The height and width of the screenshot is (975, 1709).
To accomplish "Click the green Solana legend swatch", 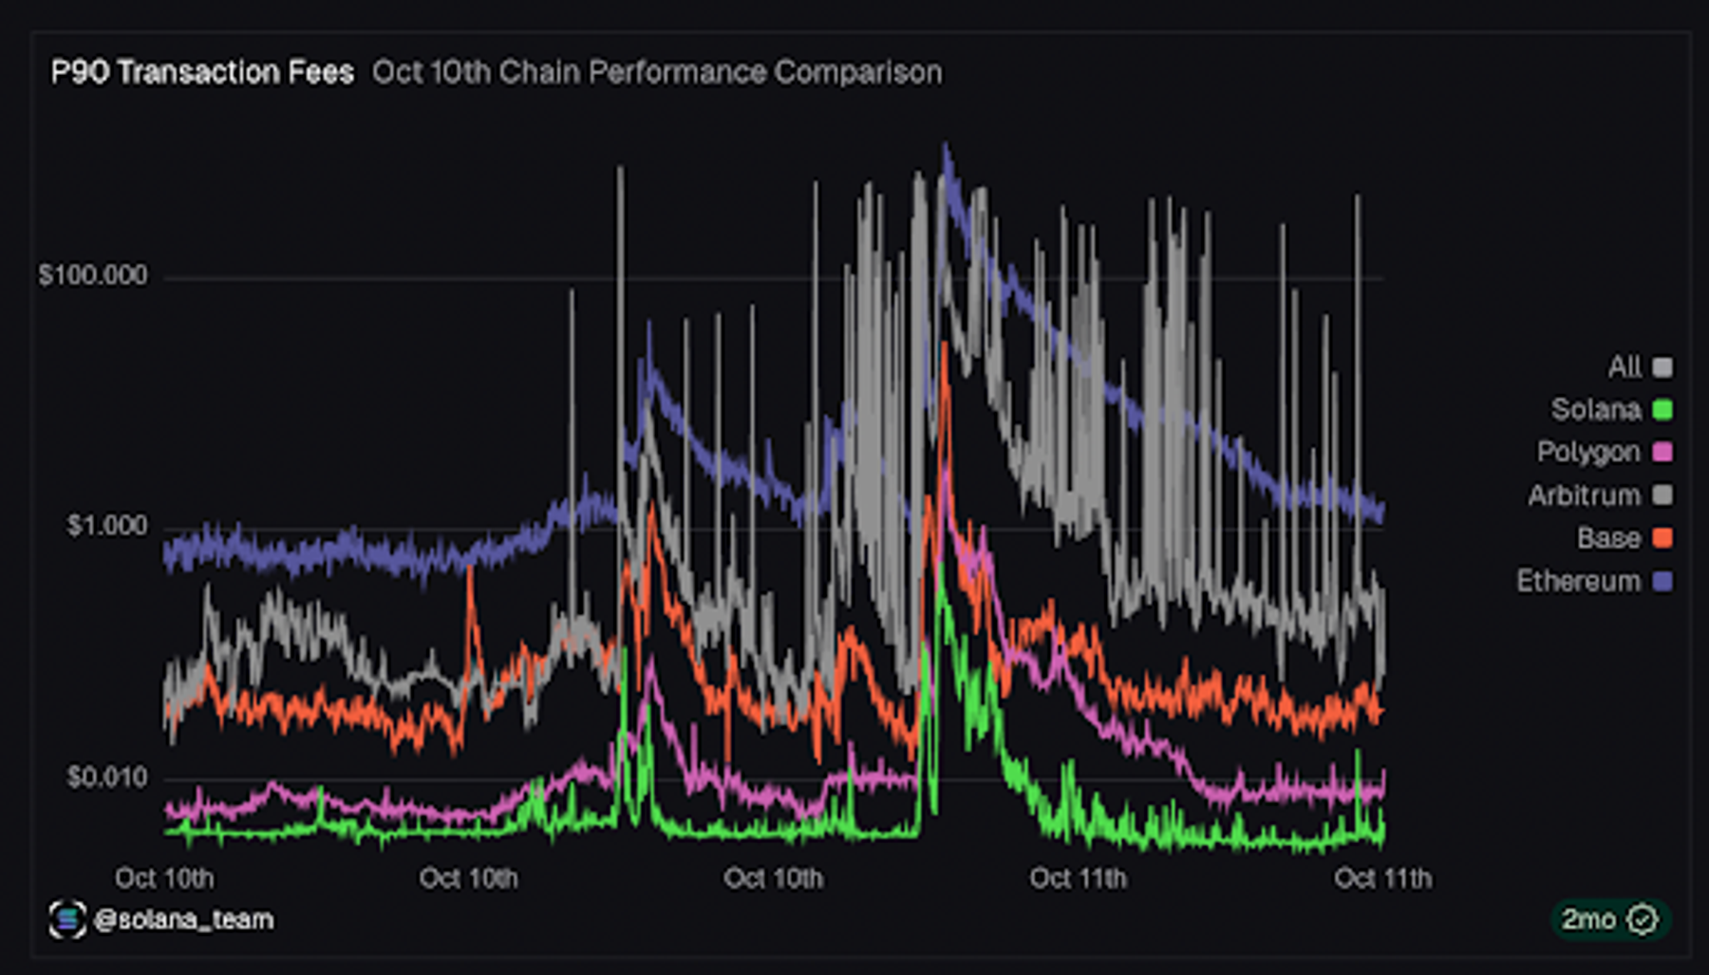I will tap(1662, 409).
